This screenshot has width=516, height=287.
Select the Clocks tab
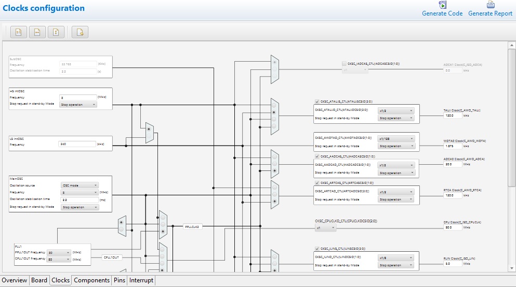click(x=61, y=280)
